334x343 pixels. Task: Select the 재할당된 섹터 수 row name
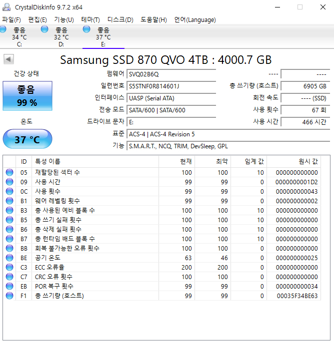coord(57,172)
